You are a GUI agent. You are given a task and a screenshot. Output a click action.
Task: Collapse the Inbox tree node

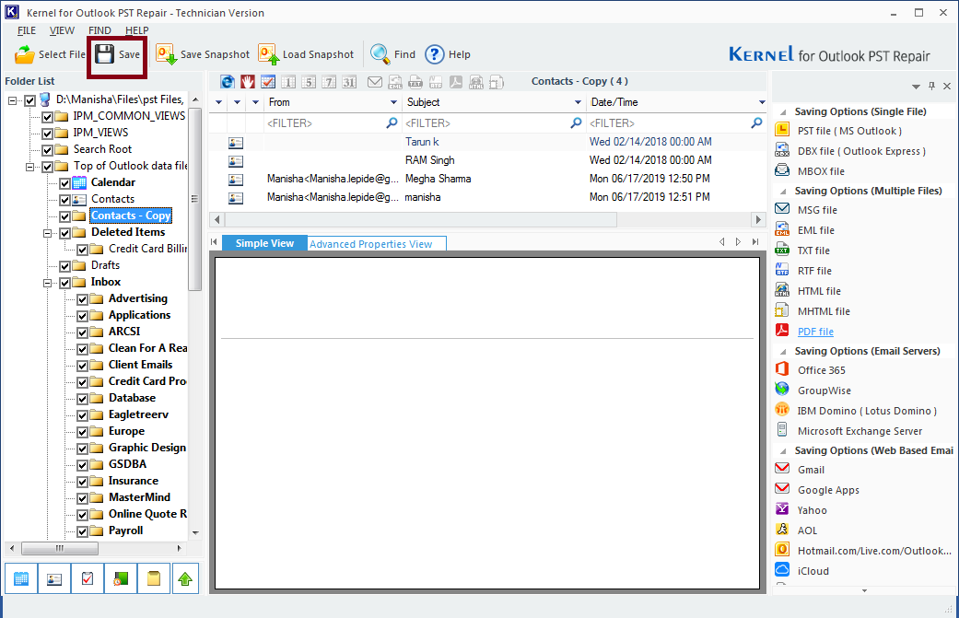(x=48, y=283)
